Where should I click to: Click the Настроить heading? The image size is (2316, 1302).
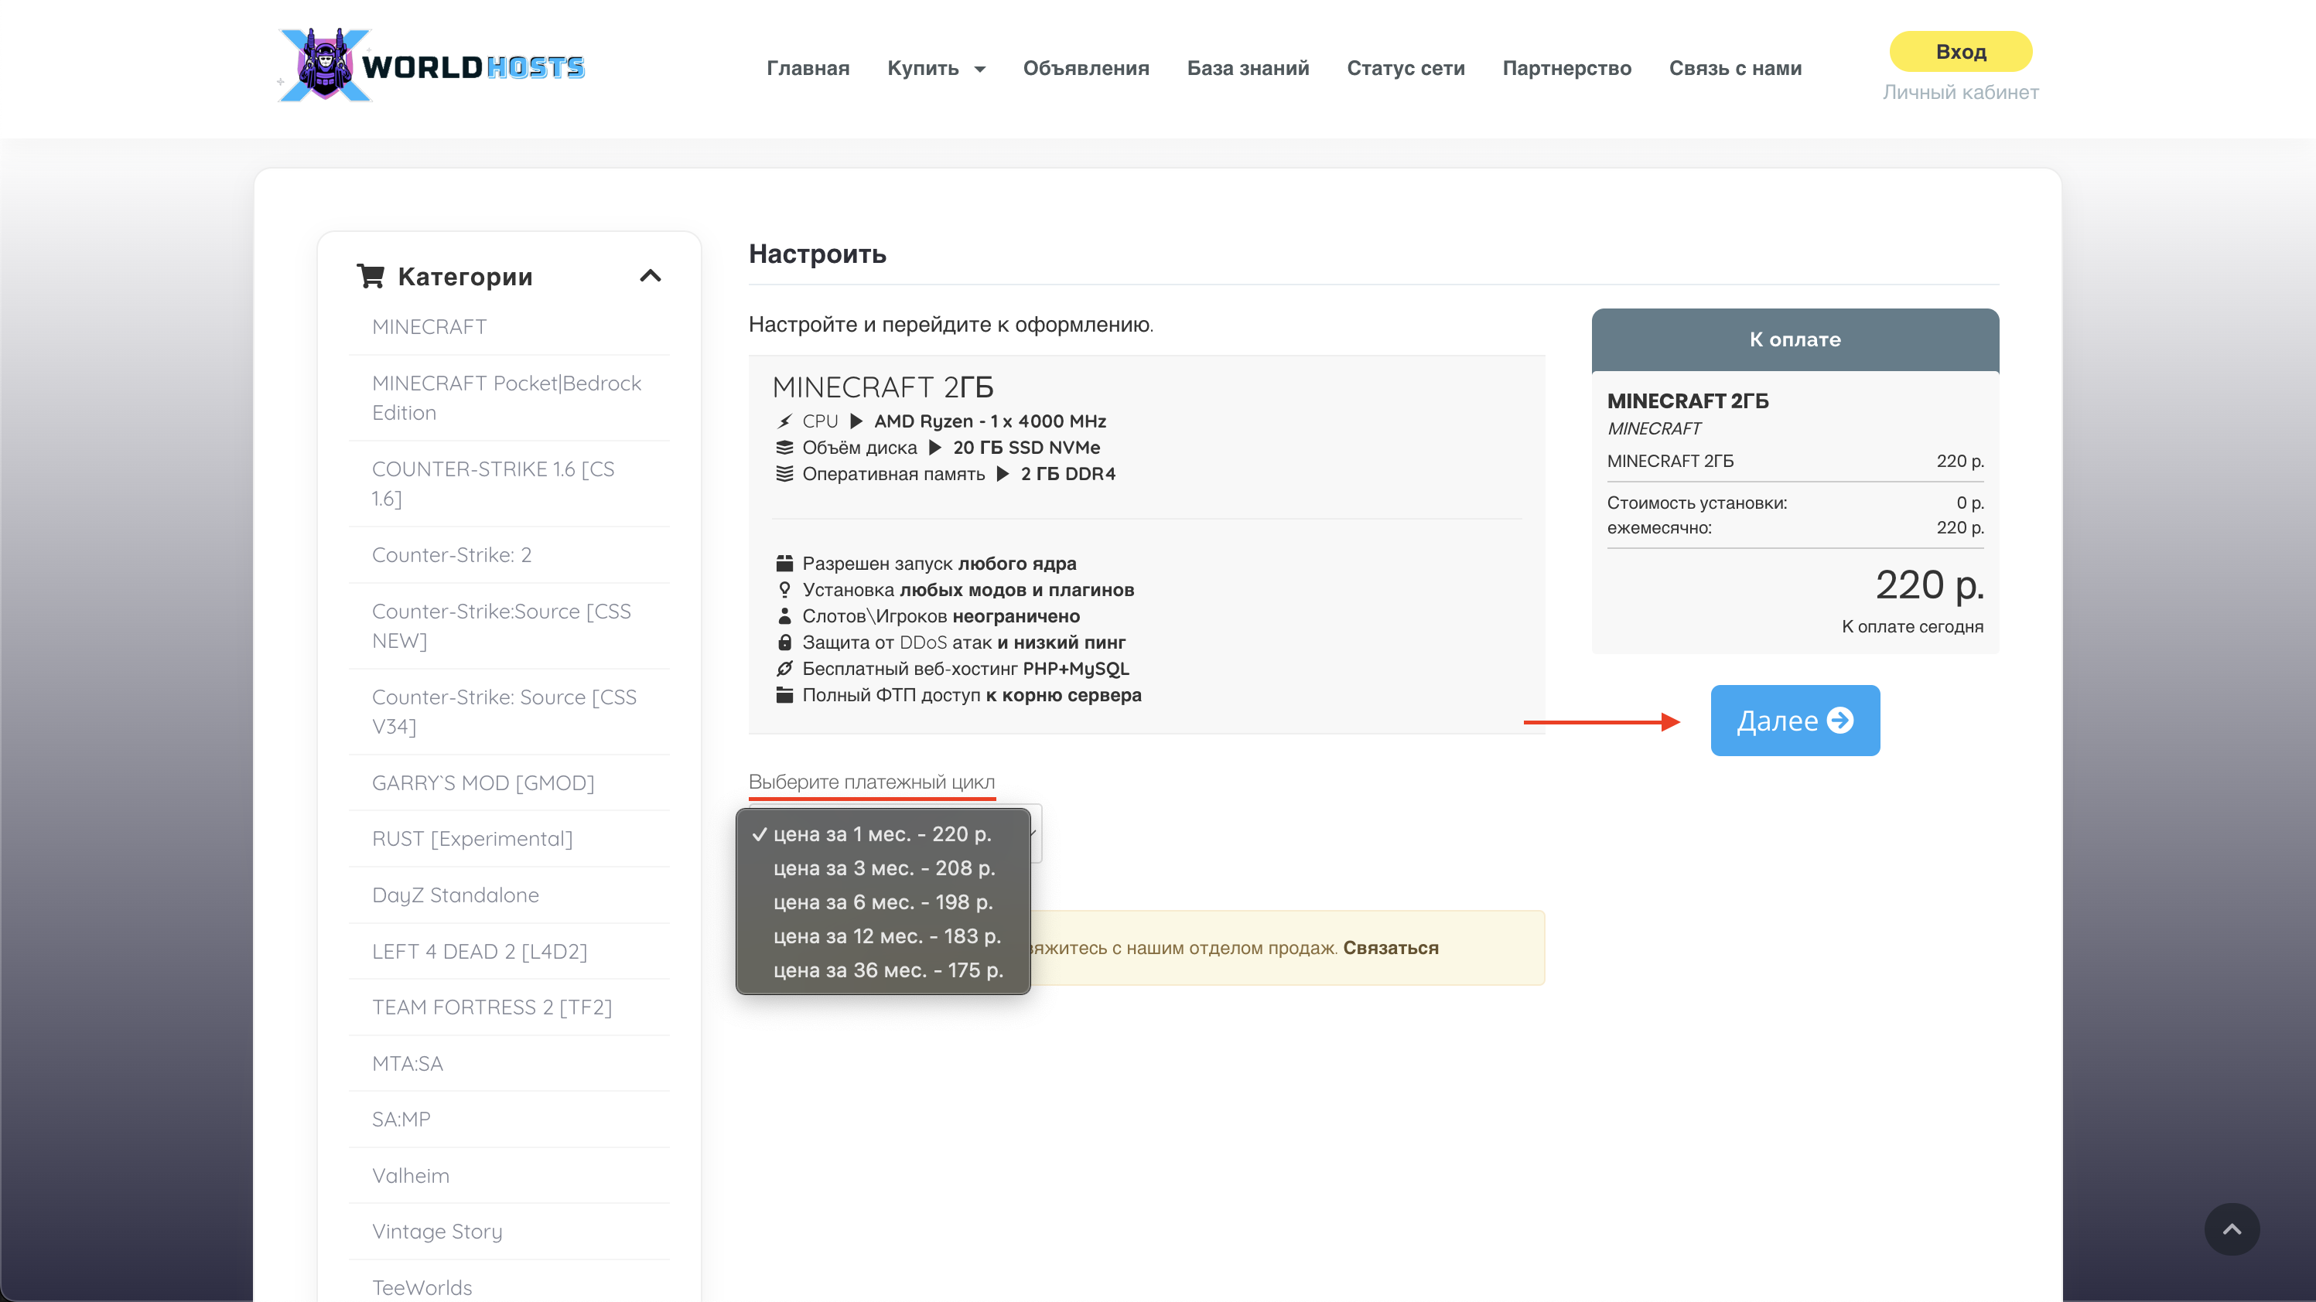[x=818, y=254]
